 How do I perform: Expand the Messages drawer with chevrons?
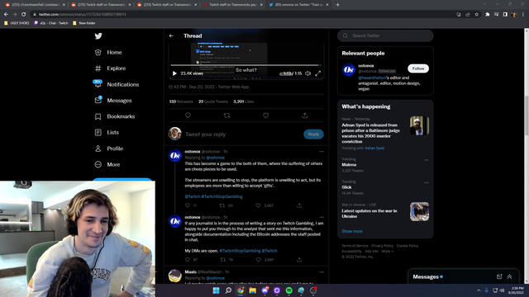tap(509, 277)
